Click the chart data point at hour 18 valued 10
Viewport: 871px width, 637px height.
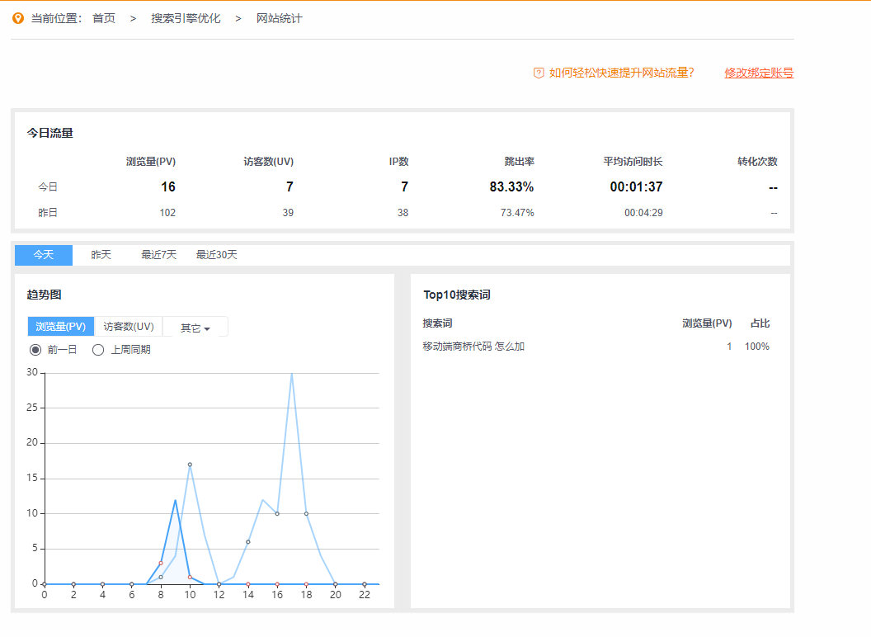point(306,513)
